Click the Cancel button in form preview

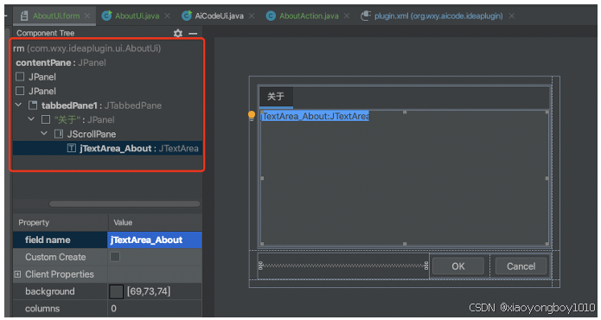click(x=521, y=266)
